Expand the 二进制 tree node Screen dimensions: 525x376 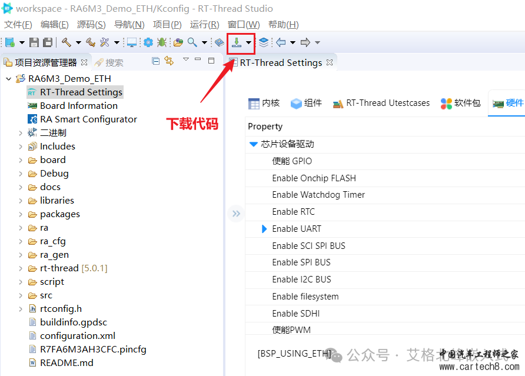pos(21,133)
